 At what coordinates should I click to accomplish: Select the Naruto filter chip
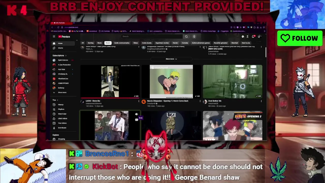pos(175,43)
